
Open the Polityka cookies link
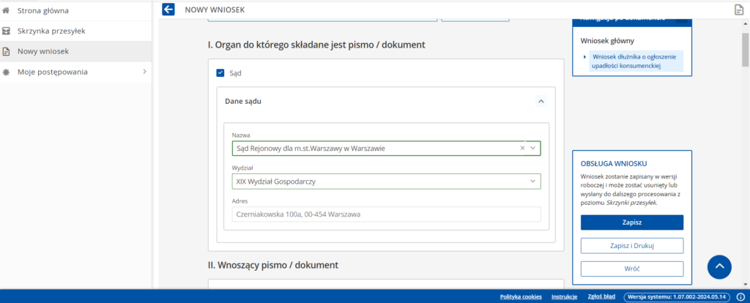click(521, 296)
